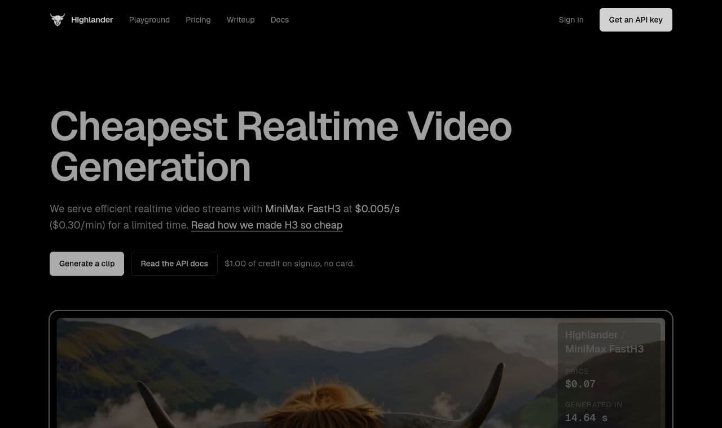Click the Generate a clip button
722x428 pixels.
87,264
